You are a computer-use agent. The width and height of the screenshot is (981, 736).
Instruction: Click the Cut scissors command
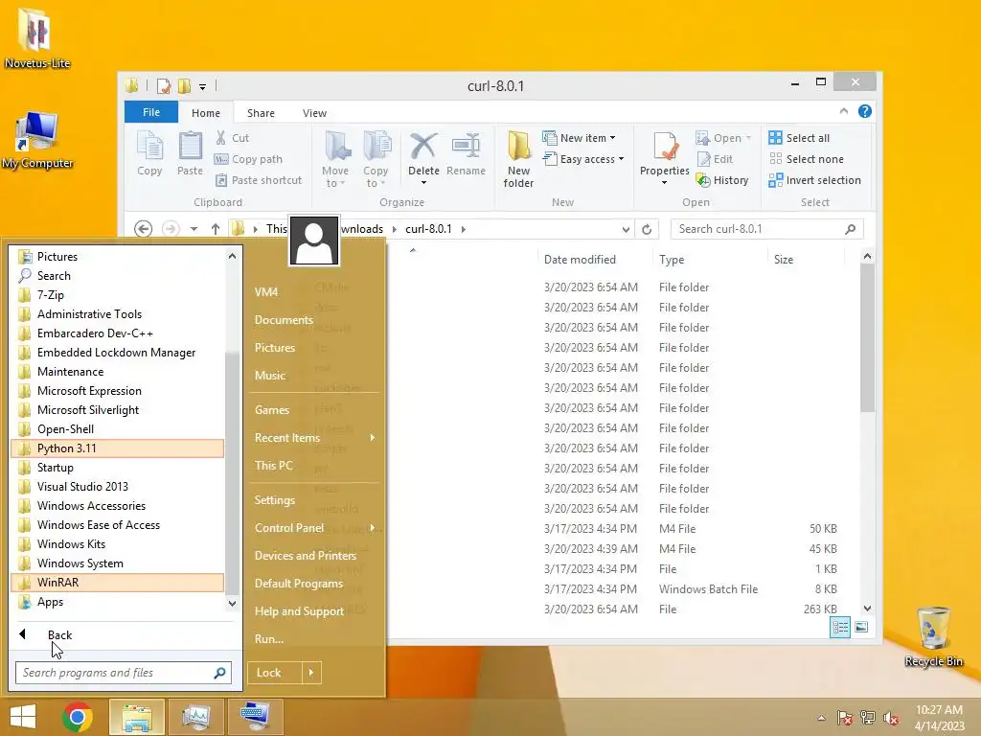point(232,138)
